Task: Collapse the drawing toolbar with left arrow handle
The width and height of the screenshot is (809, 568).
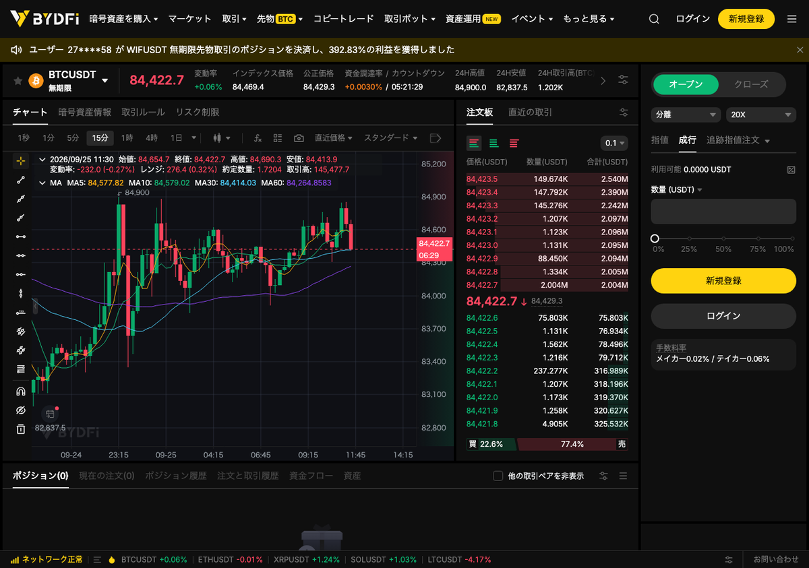Action: [35, 306]
